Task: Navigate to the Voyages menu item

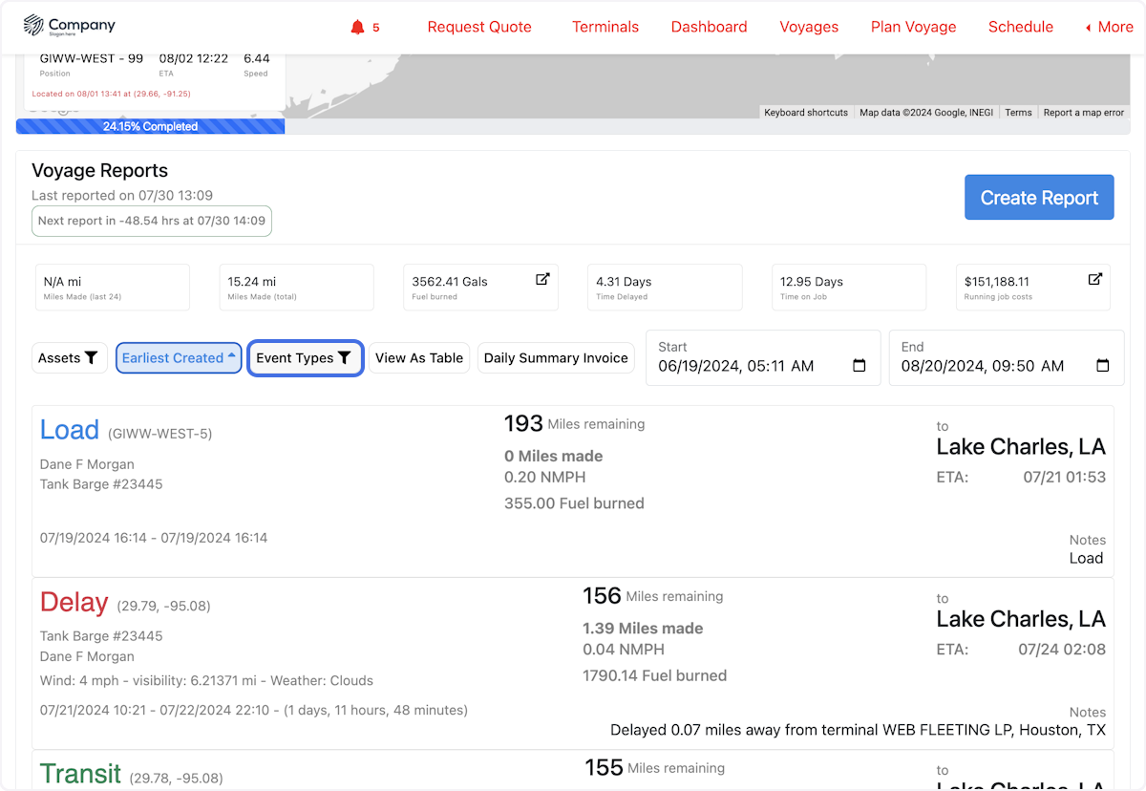Action: 809,27
